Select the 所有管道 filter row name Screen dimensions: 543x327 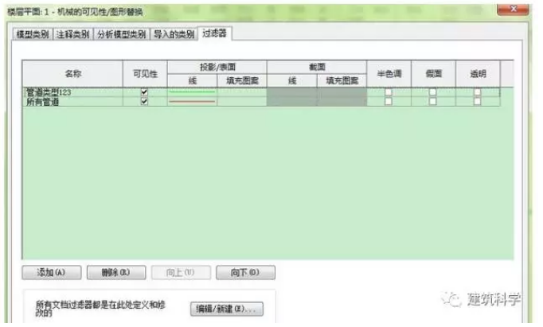click(72, 101)
